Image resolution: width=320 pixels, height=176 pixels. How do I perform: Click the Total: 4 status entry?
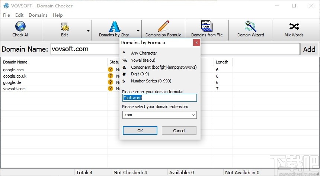click(84, 173)
